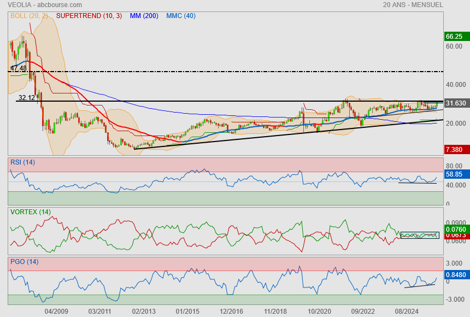Select the MMC (40) legend label
Screen dimensions: 470x317
(x=180, y=16)
